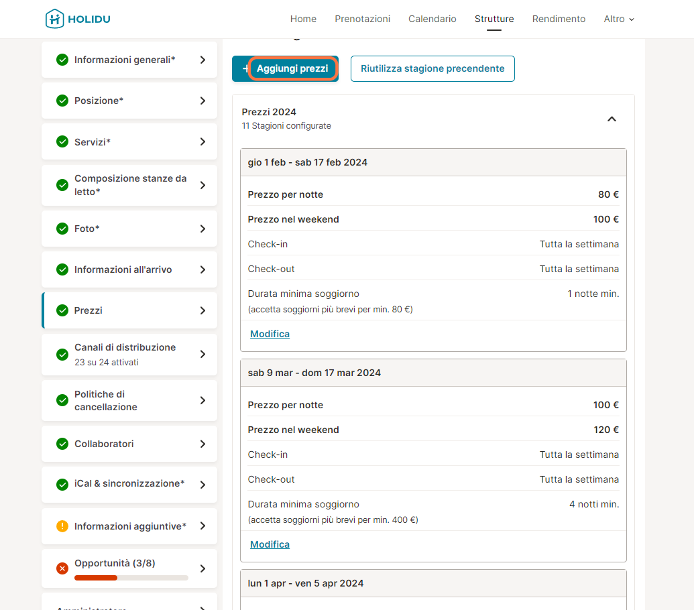Click Riutilizza stagione precendente button
694x610 pixels.
point(432,68)
